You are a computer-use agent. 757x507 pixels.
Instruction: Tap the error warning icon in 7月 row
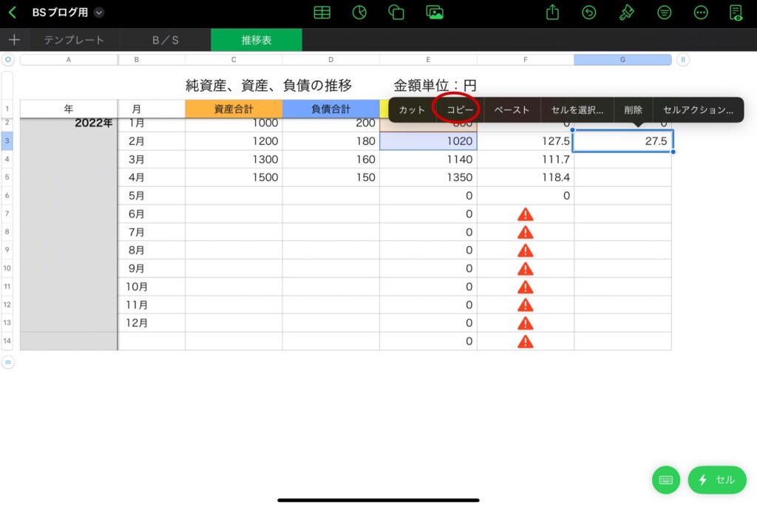pos(526,232)
